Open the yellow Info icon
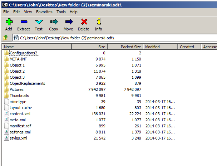The image size is (217, 166). (98, 22)
